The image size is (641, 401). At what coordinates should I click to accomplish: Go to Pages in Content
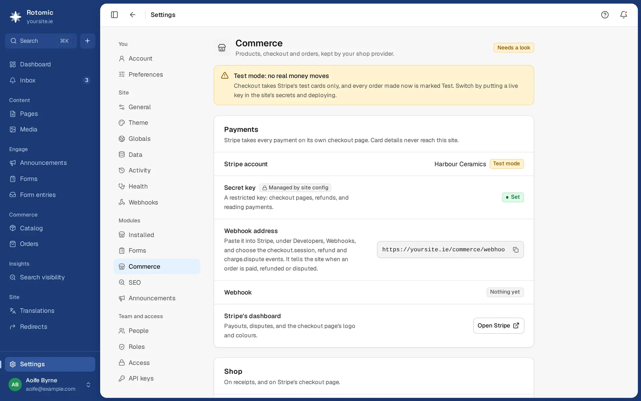click(50, 114)
